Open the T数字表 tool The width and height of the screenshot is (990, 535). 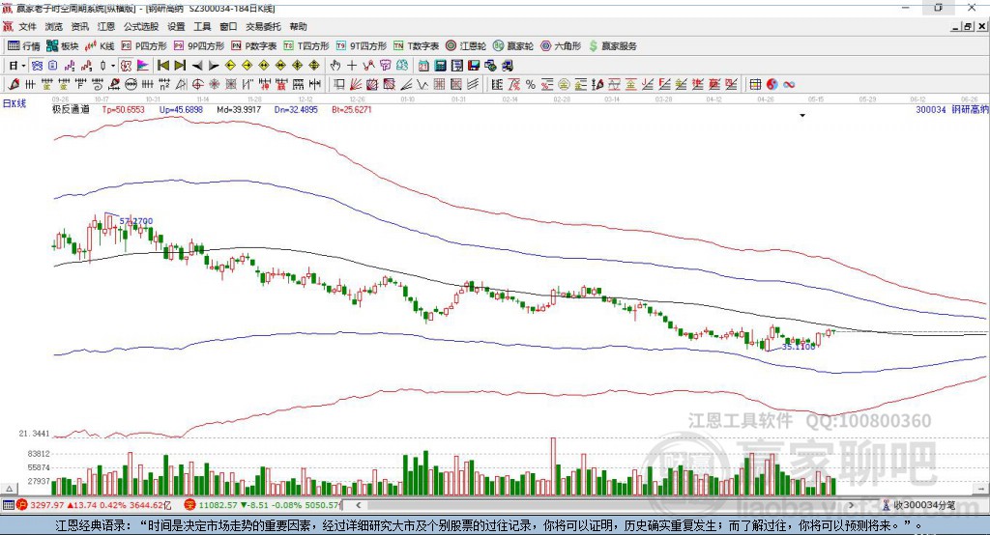coord(416,46)
